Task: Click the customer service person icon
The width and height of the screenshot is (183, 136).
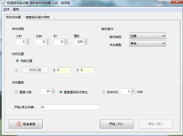Action: [19, 124]
